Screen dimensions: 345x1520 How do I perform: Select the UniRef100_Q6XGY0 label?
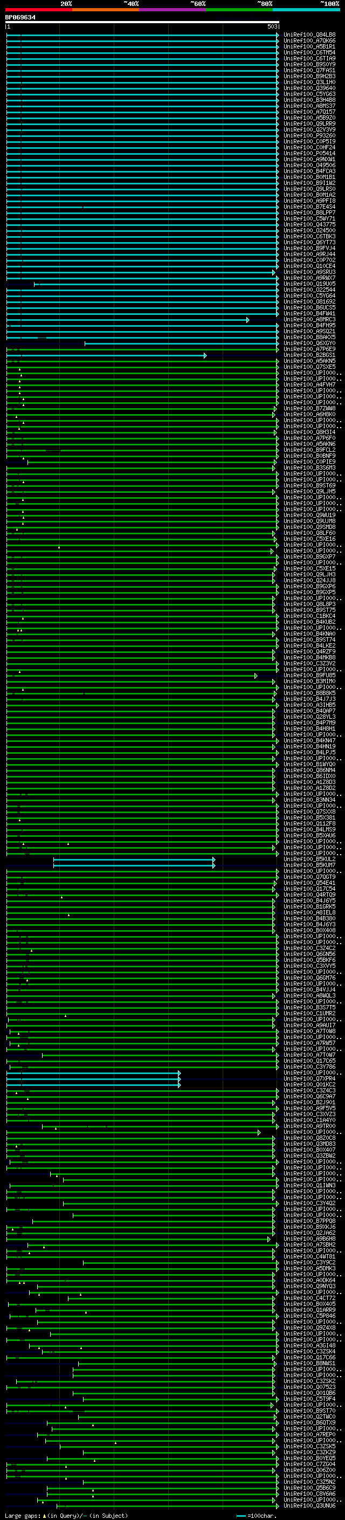coord(309,343)
